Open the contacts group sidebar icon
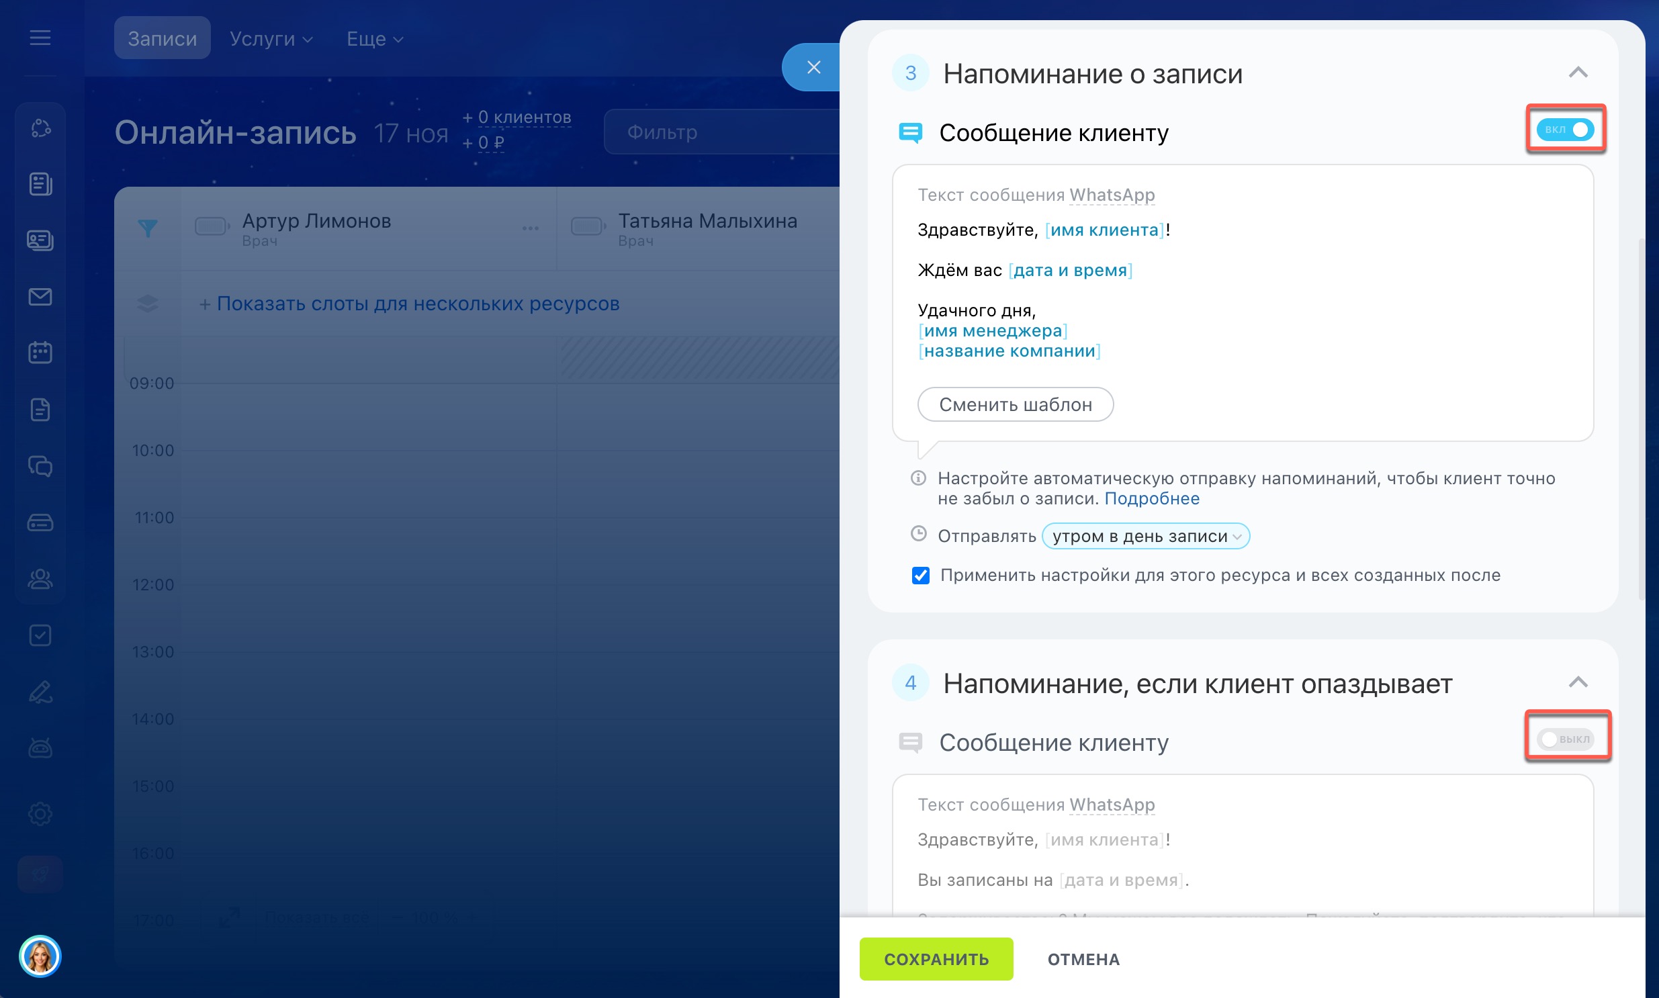This screenshot has width=1659, height=998. [40, 579]
